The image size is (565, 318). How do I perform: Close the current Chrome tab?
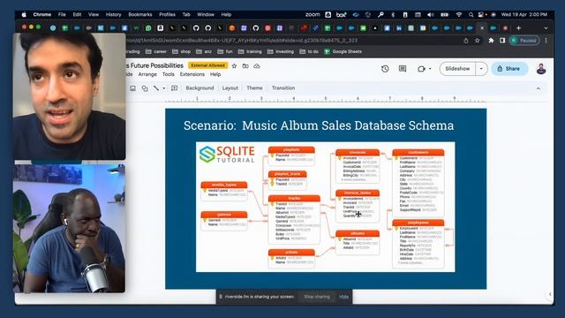482,27
